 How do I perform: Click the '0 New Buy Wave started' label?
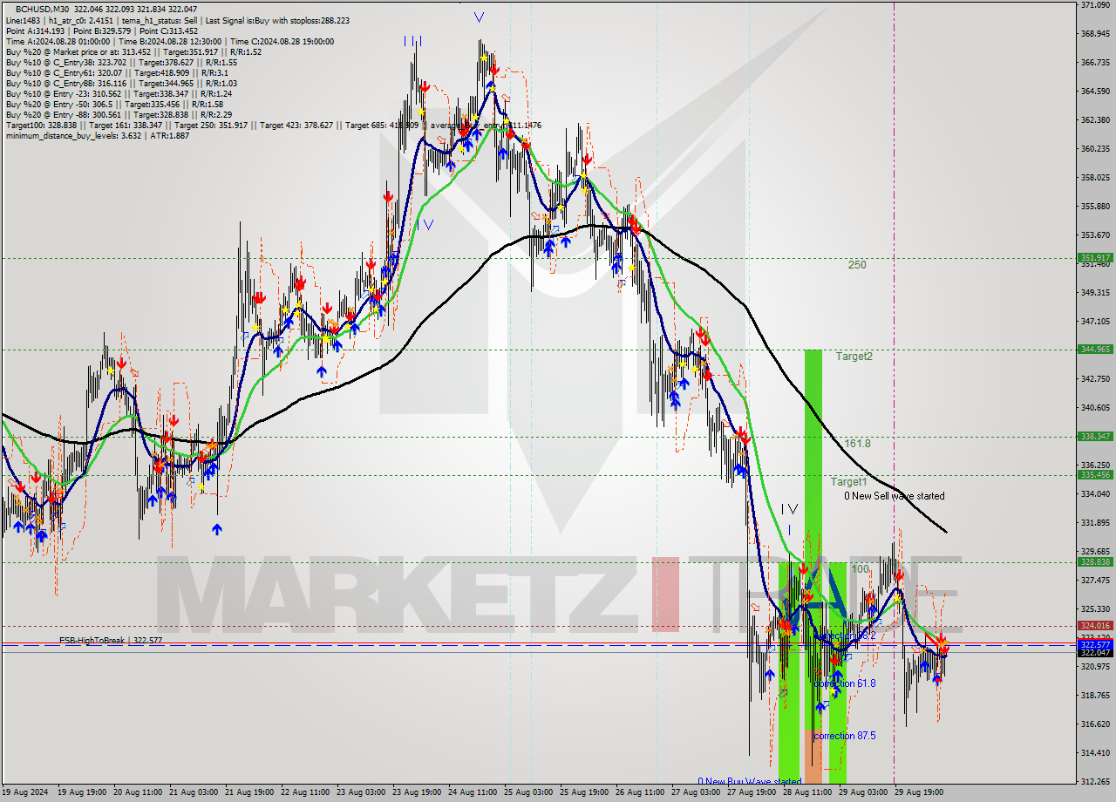click(x=749, y=781)
